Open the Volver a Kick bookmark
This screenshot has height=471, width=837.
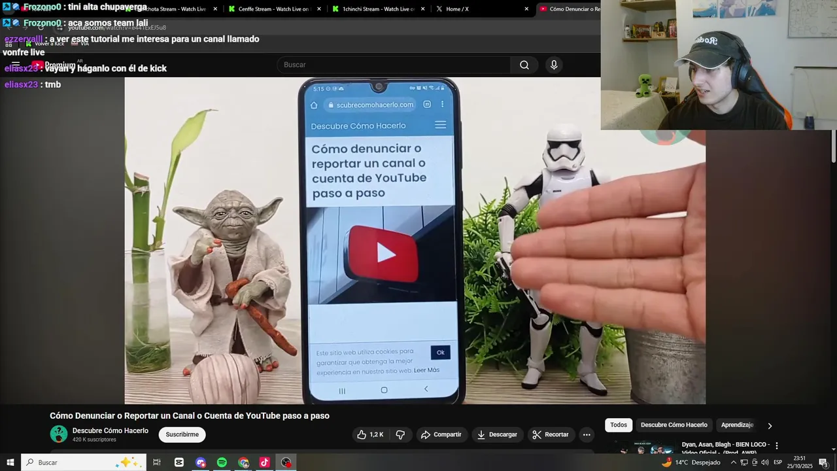point(44,43)
